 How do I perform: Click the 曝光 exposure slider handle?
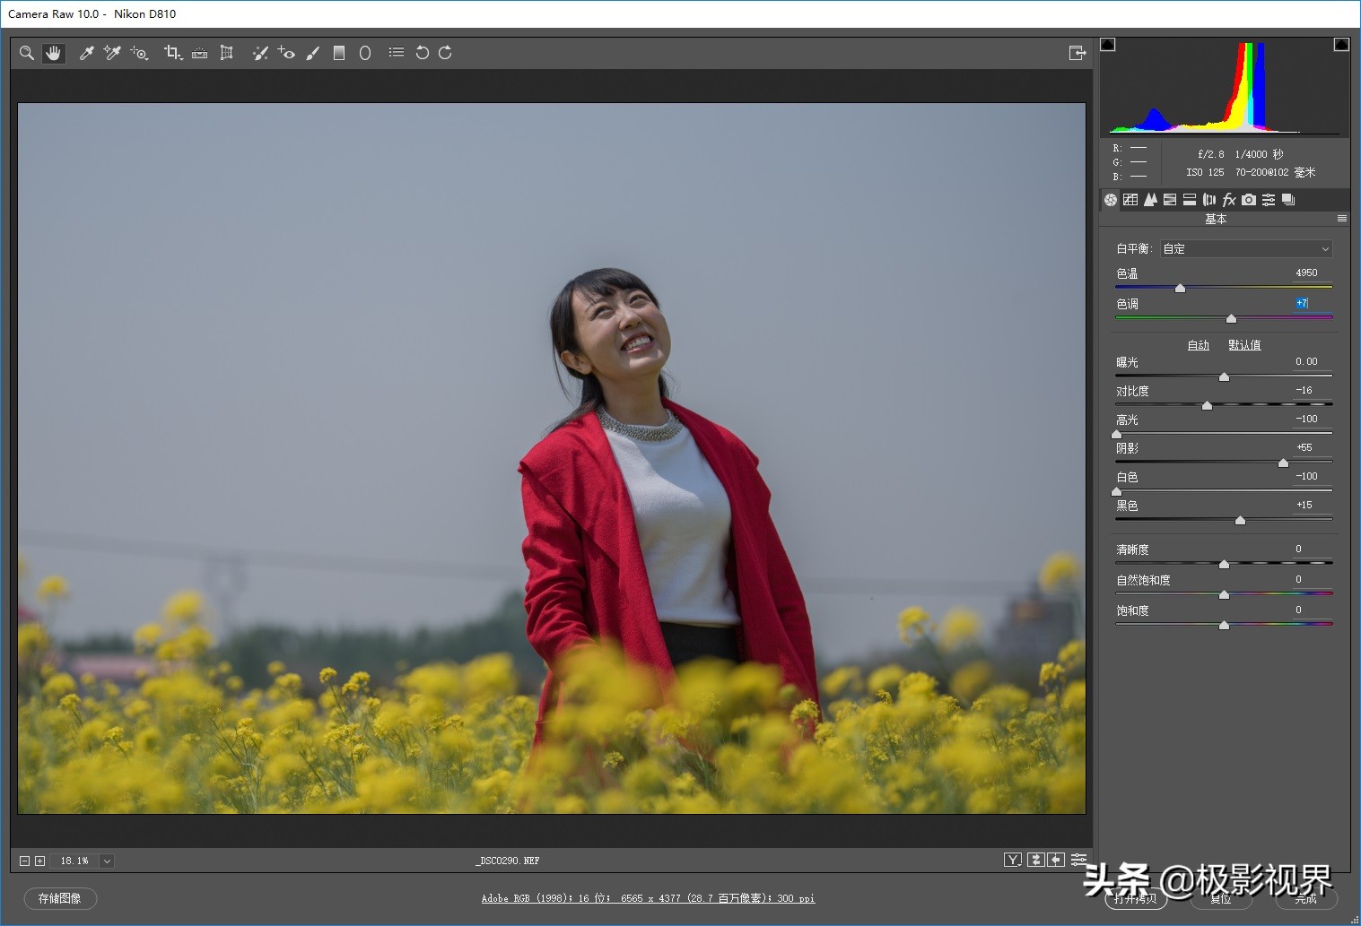pyautogui.click(x=1224, y=376)
